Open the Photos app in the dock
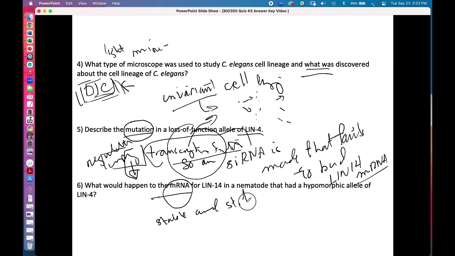This screenshot has height=256, width=455. [30, 128]
